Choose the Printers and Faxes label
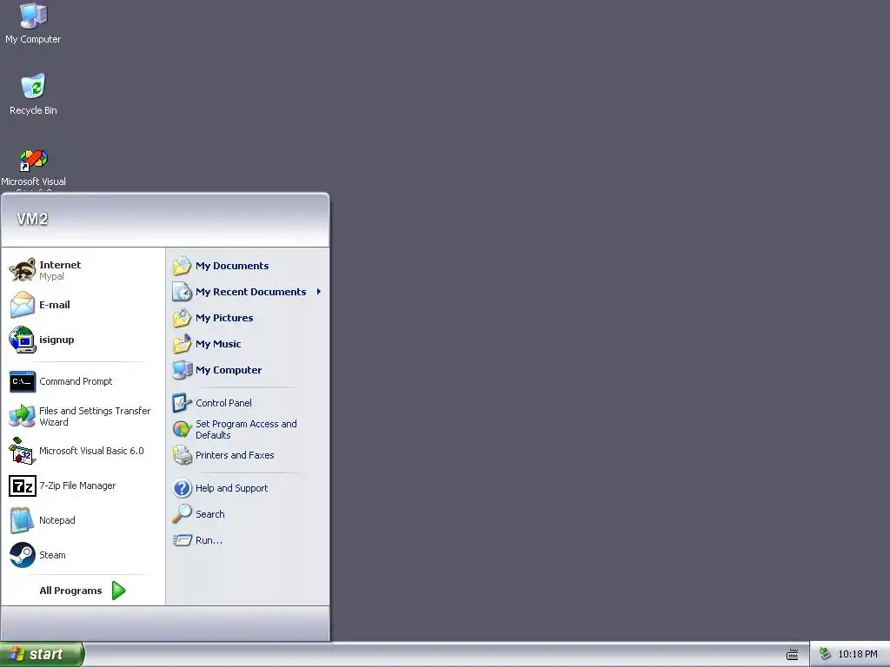 pyautogui.click(x=235, y=455)
